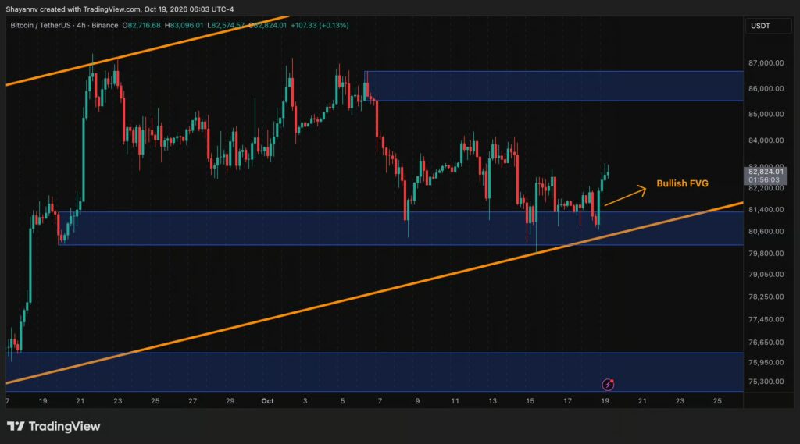800x444 pixels.
Task: Click the 87,000.00 price axis label
Action: click(766, 62)
